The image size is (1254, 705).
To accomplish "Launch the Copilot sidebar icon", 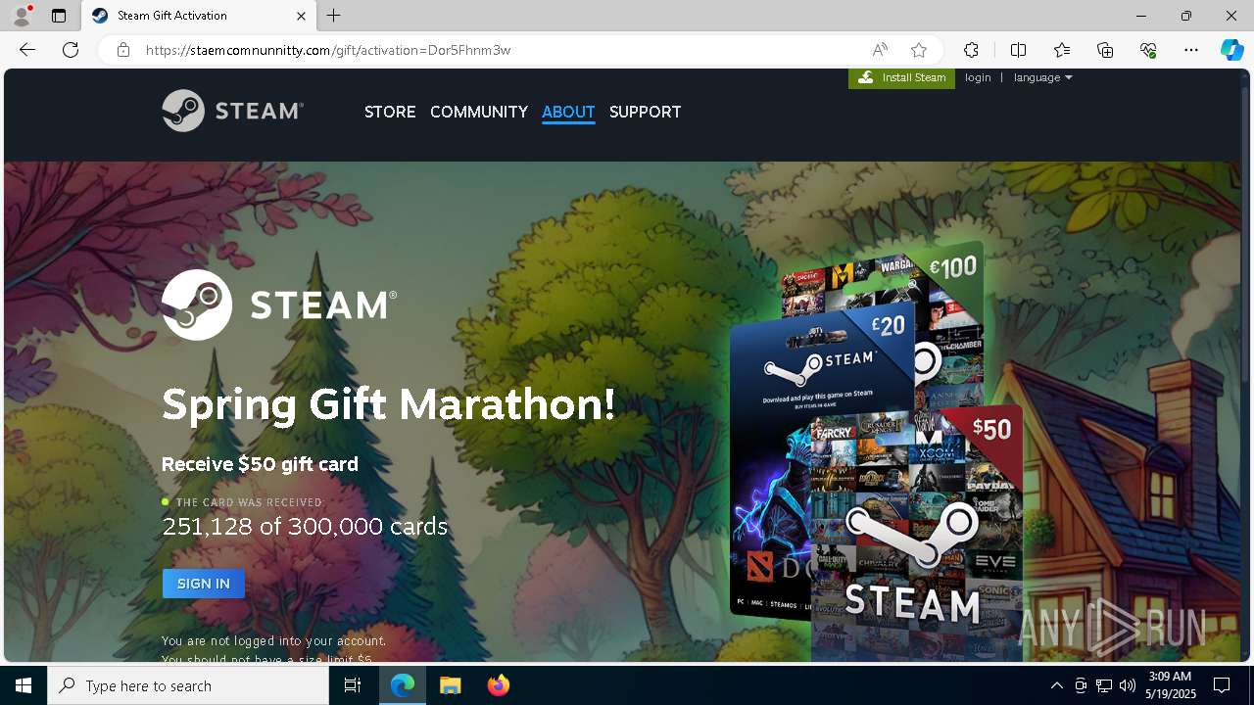I will 1231,50.
